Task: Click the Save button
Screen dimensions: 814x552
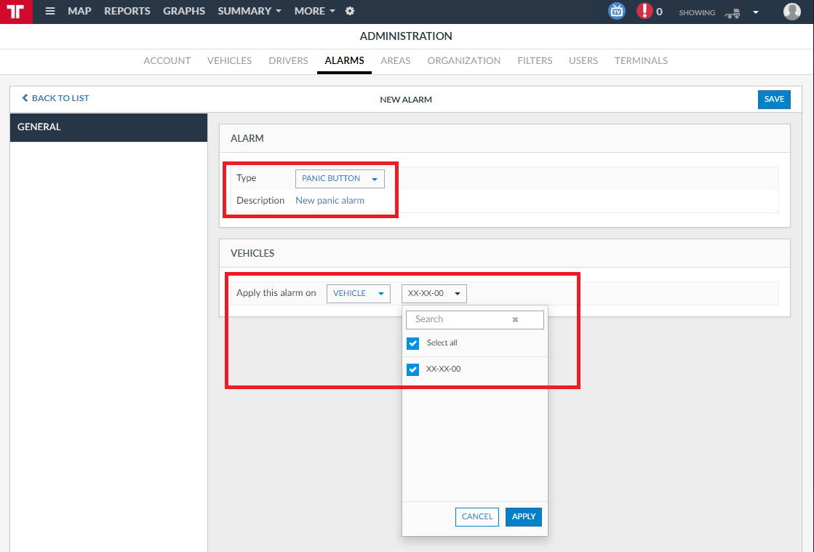Action: pos(774,99)
